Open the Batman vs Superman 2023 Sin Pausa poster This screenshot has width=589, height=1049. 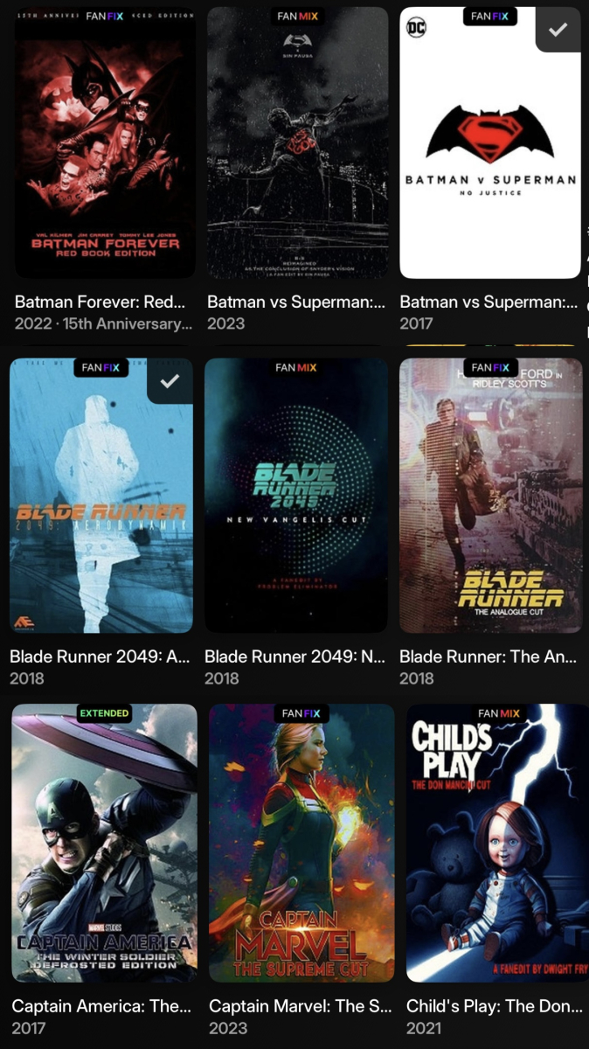tap(297, 143)
